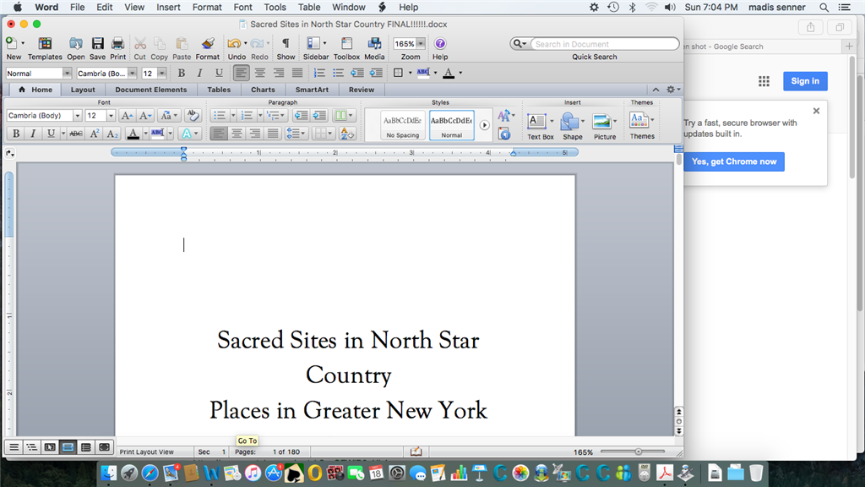
Task: Open the ribbon settings gear dropdown
Action: (x=673, y=90)
